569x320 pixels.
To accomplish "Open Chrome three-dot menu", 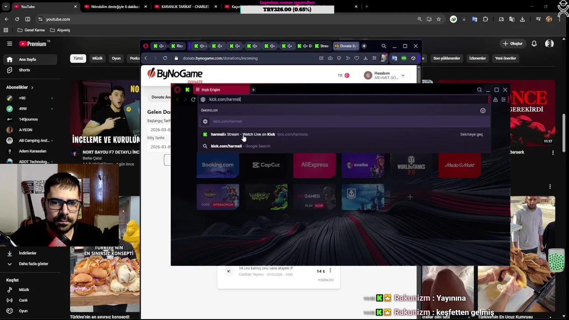I will click(x=560, y=19).
